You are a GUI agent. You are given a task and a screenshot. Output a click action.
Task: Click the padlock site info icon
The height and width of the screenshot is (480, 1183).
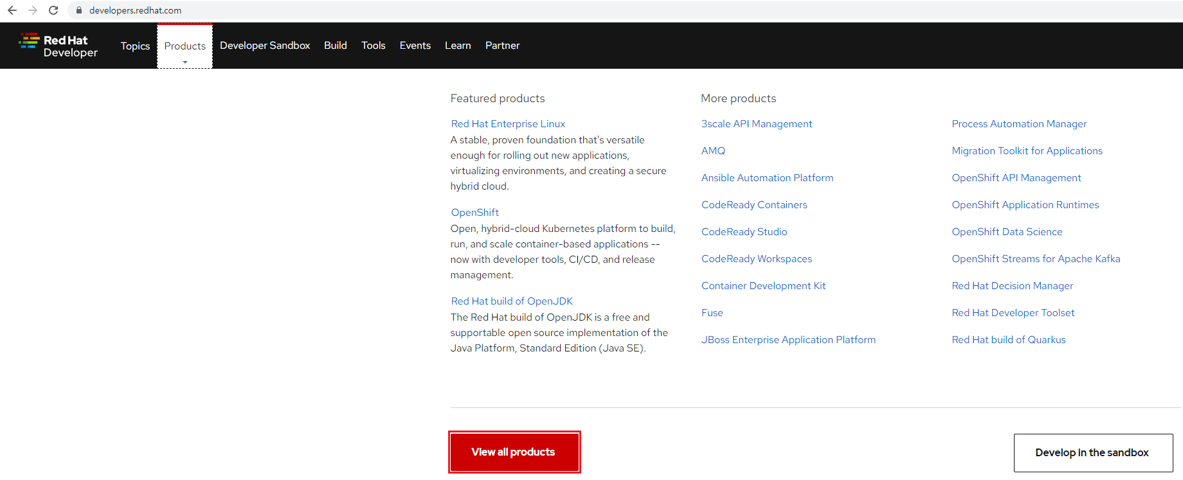pyautogui.click(x=79, y=10)
